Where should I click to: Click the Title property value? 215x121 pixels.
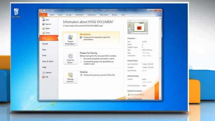click(x=147, y=50)
